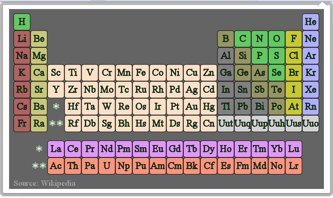
Task: Click the Mercury (Hg) element
Action: (x=209, y=106)
